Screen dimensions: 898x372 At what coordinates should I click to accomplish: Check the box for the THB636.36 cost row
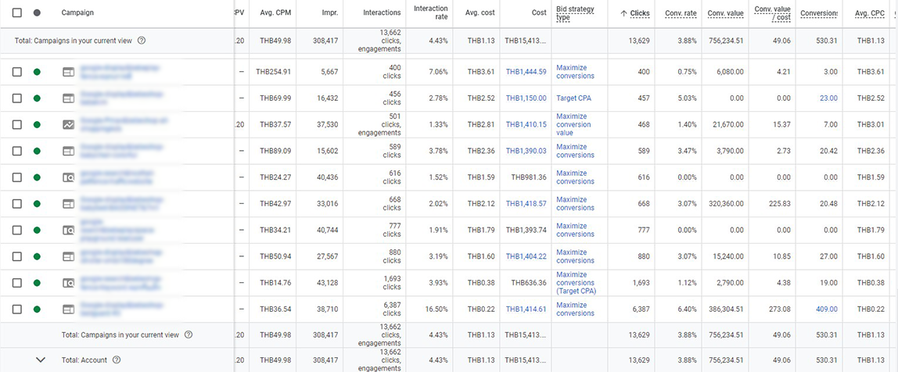17,283
